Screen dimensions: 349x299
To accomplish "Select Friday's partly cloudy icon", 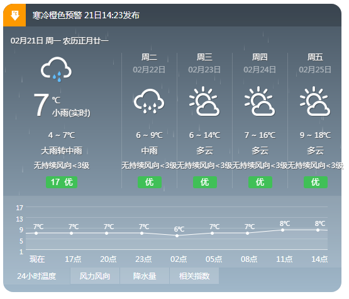I will coord(315,101).
